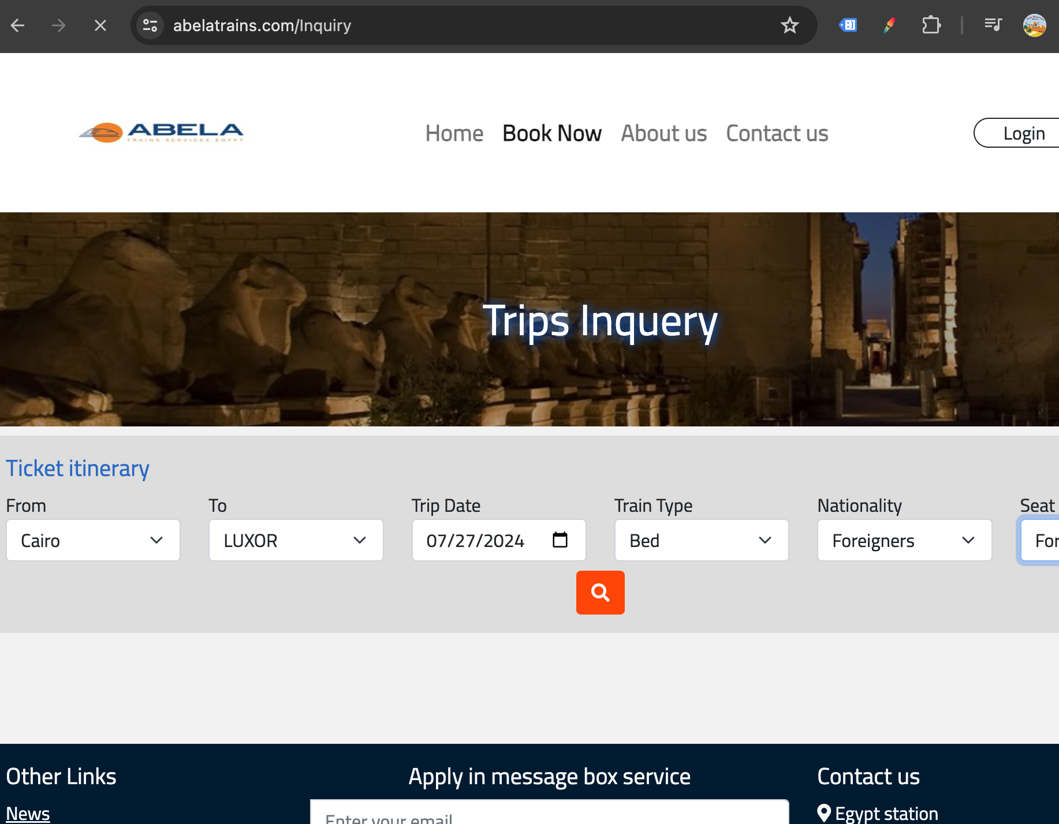Viewport: 1059px width, 824px height.
Task: Click the back navigation arrow
Action: (17, 25)
